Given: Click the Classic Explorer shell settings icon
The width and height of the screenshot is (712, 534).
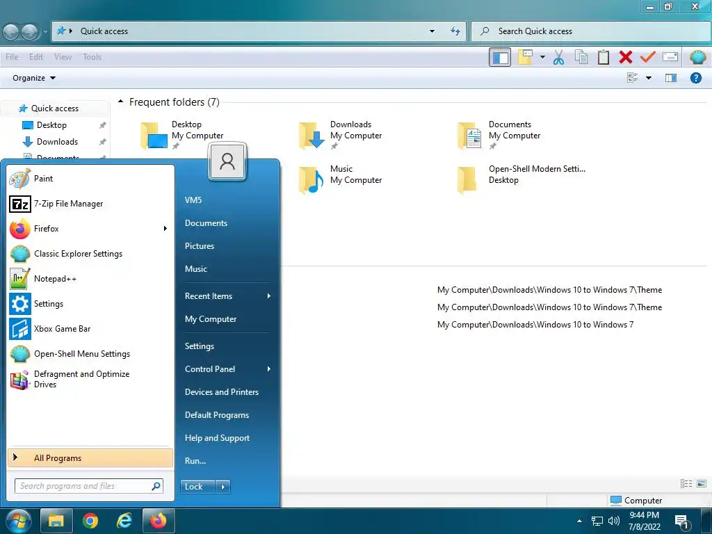Looking at the screenshot, I should tap(697, 57).
